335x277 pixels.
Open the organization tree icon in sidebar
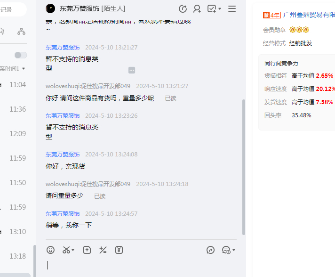21,32
